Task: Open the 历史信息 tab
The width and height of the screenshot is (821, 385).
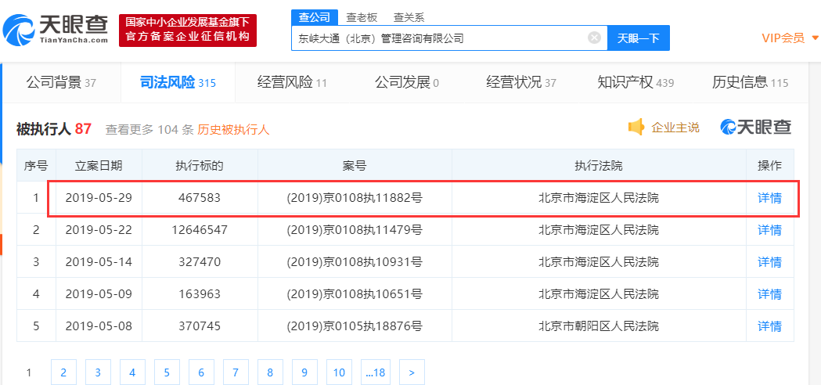Action: tap(751, 82)
